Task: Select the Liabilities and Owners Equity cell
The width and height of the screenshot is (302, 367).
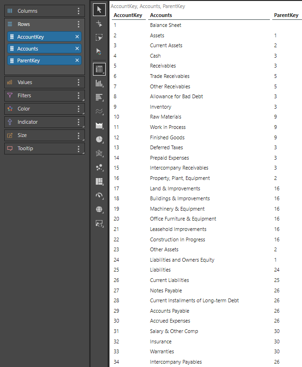Action: tap(182, 260)
